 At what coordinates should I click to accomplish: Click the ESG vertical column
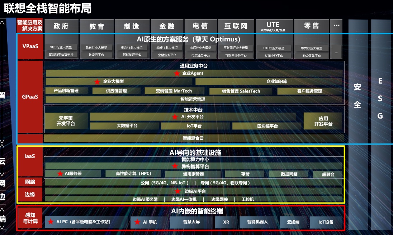point(380,125)
